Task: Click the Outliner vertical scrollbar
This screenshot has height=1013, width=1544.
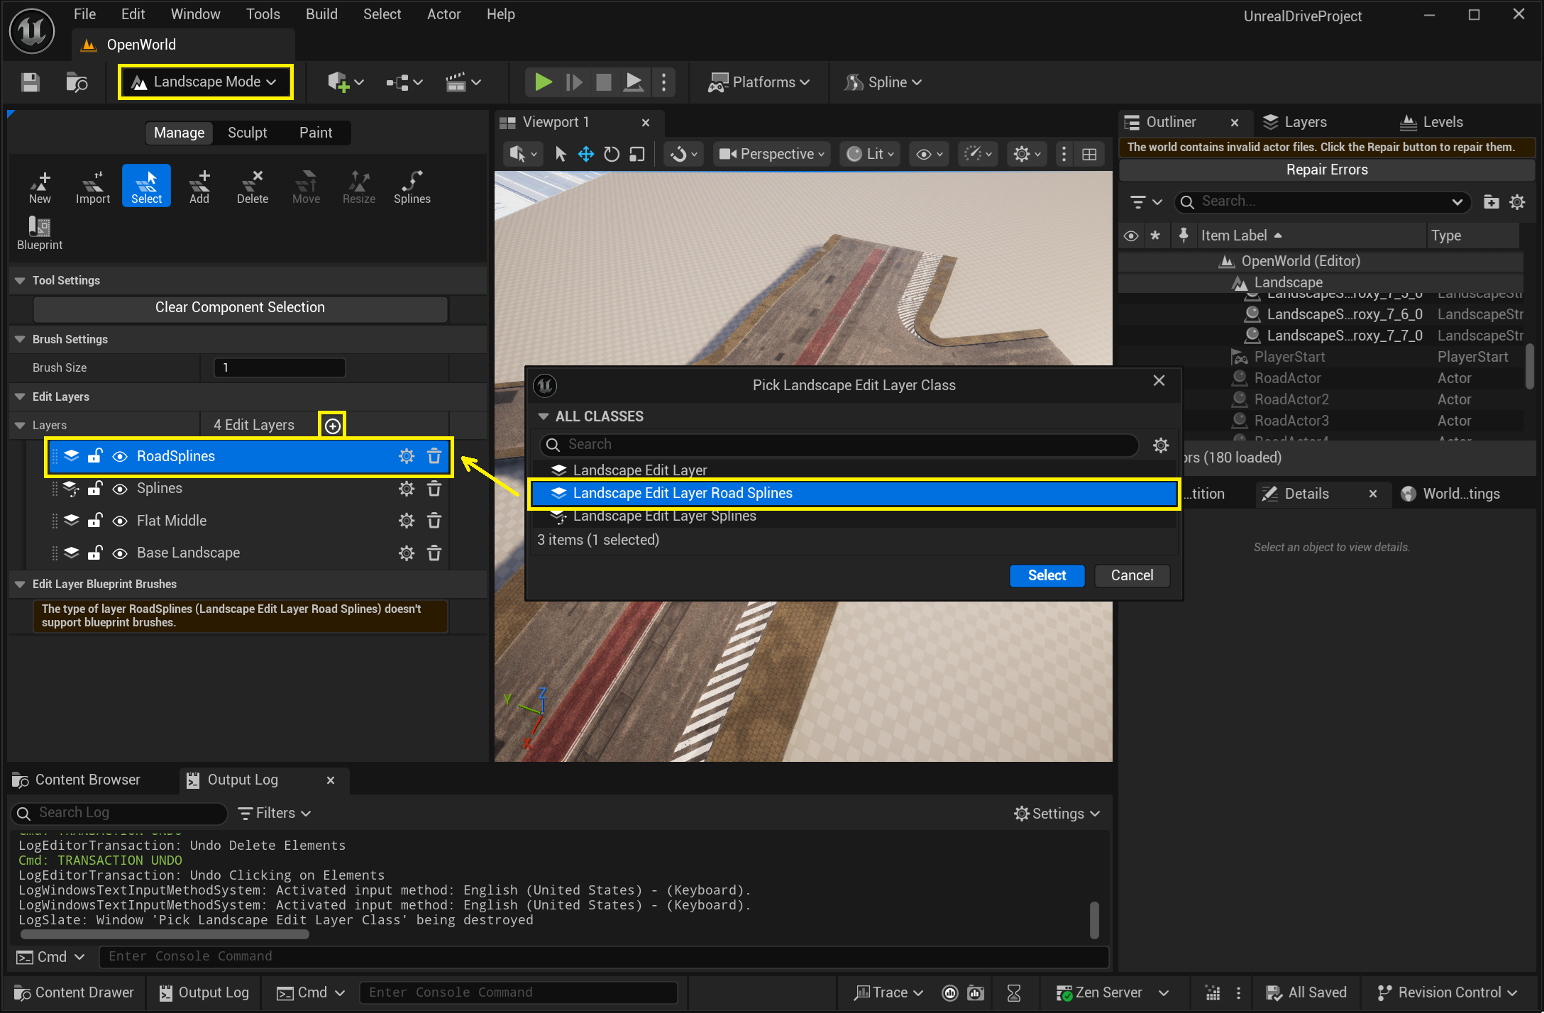Action: click(1530, 366)
